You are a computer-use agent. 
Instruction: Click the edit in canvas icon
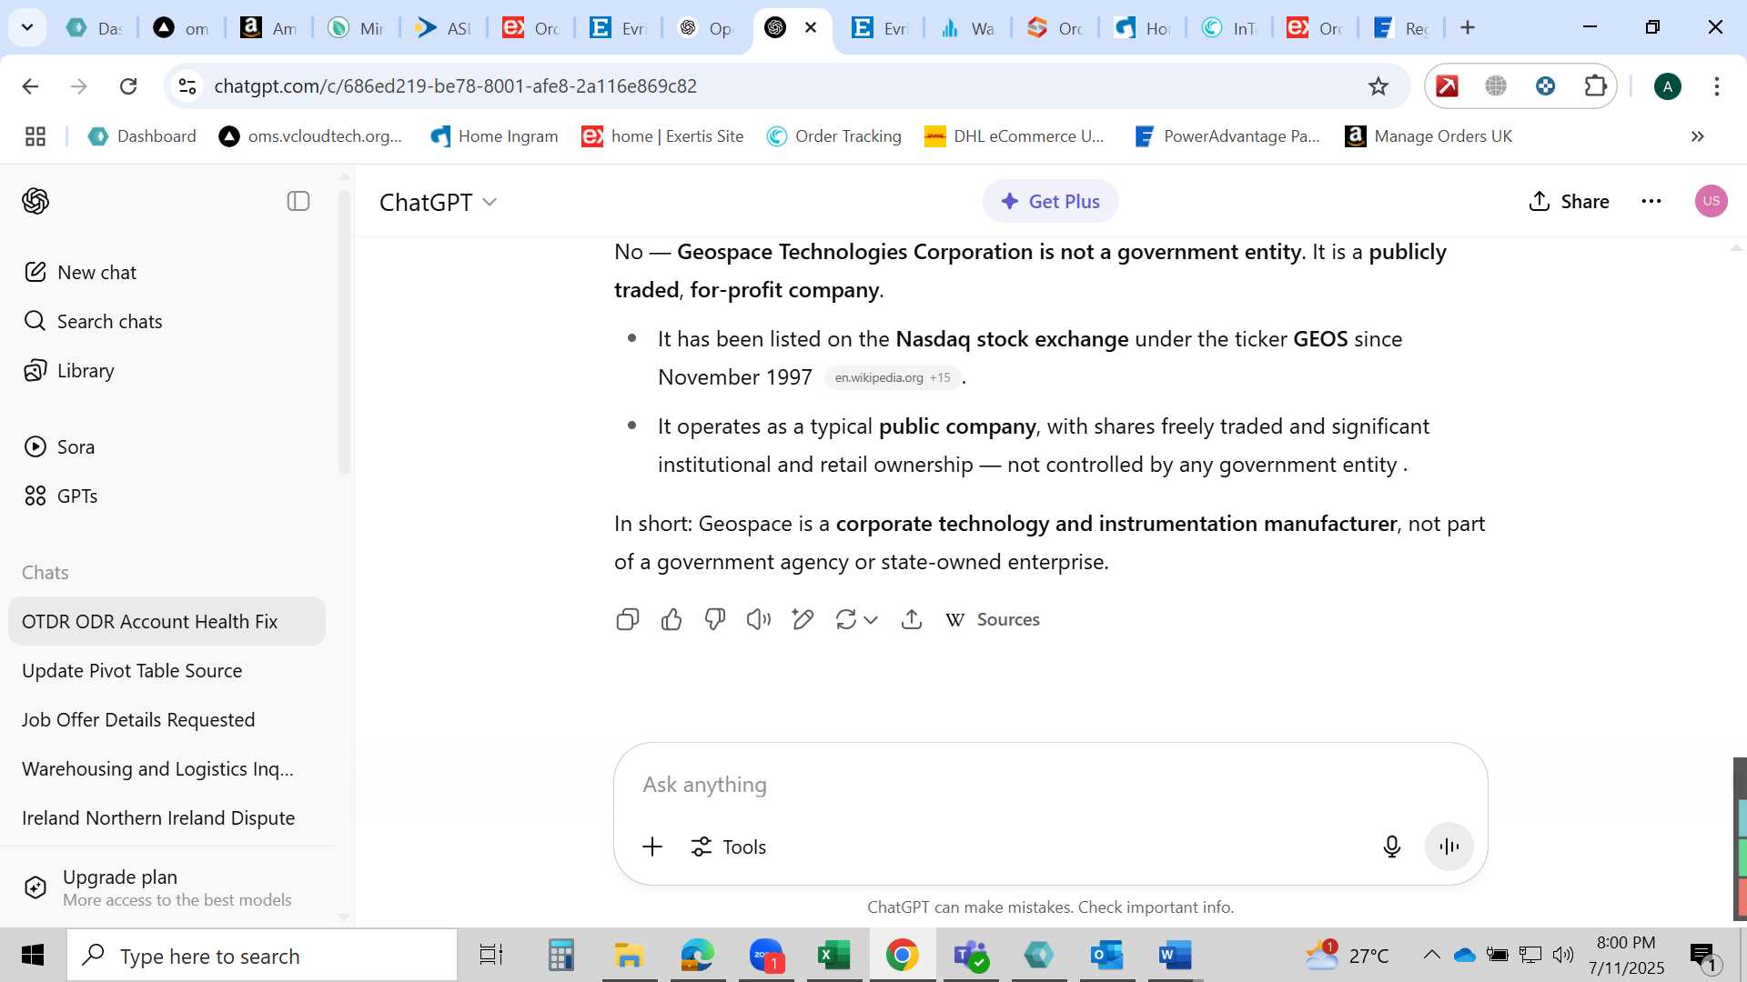pos(803,620)
